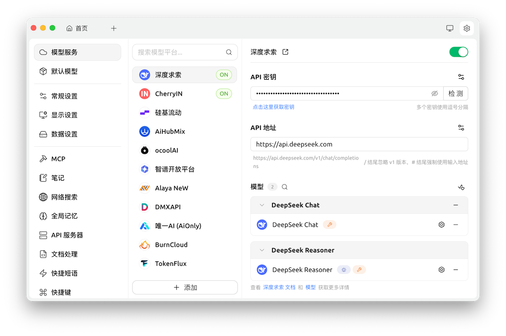Image resolution: width=506 pixels, height=336 pixels.
Task: Click the 检测 button
Action: coord(455,93)
